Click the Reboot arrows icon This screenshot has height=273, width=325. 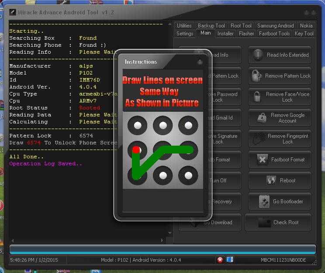(271, 181)
